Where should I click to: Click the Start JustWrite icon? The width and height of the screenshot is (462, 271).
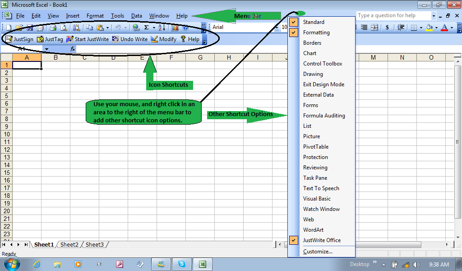click(87, 39)
